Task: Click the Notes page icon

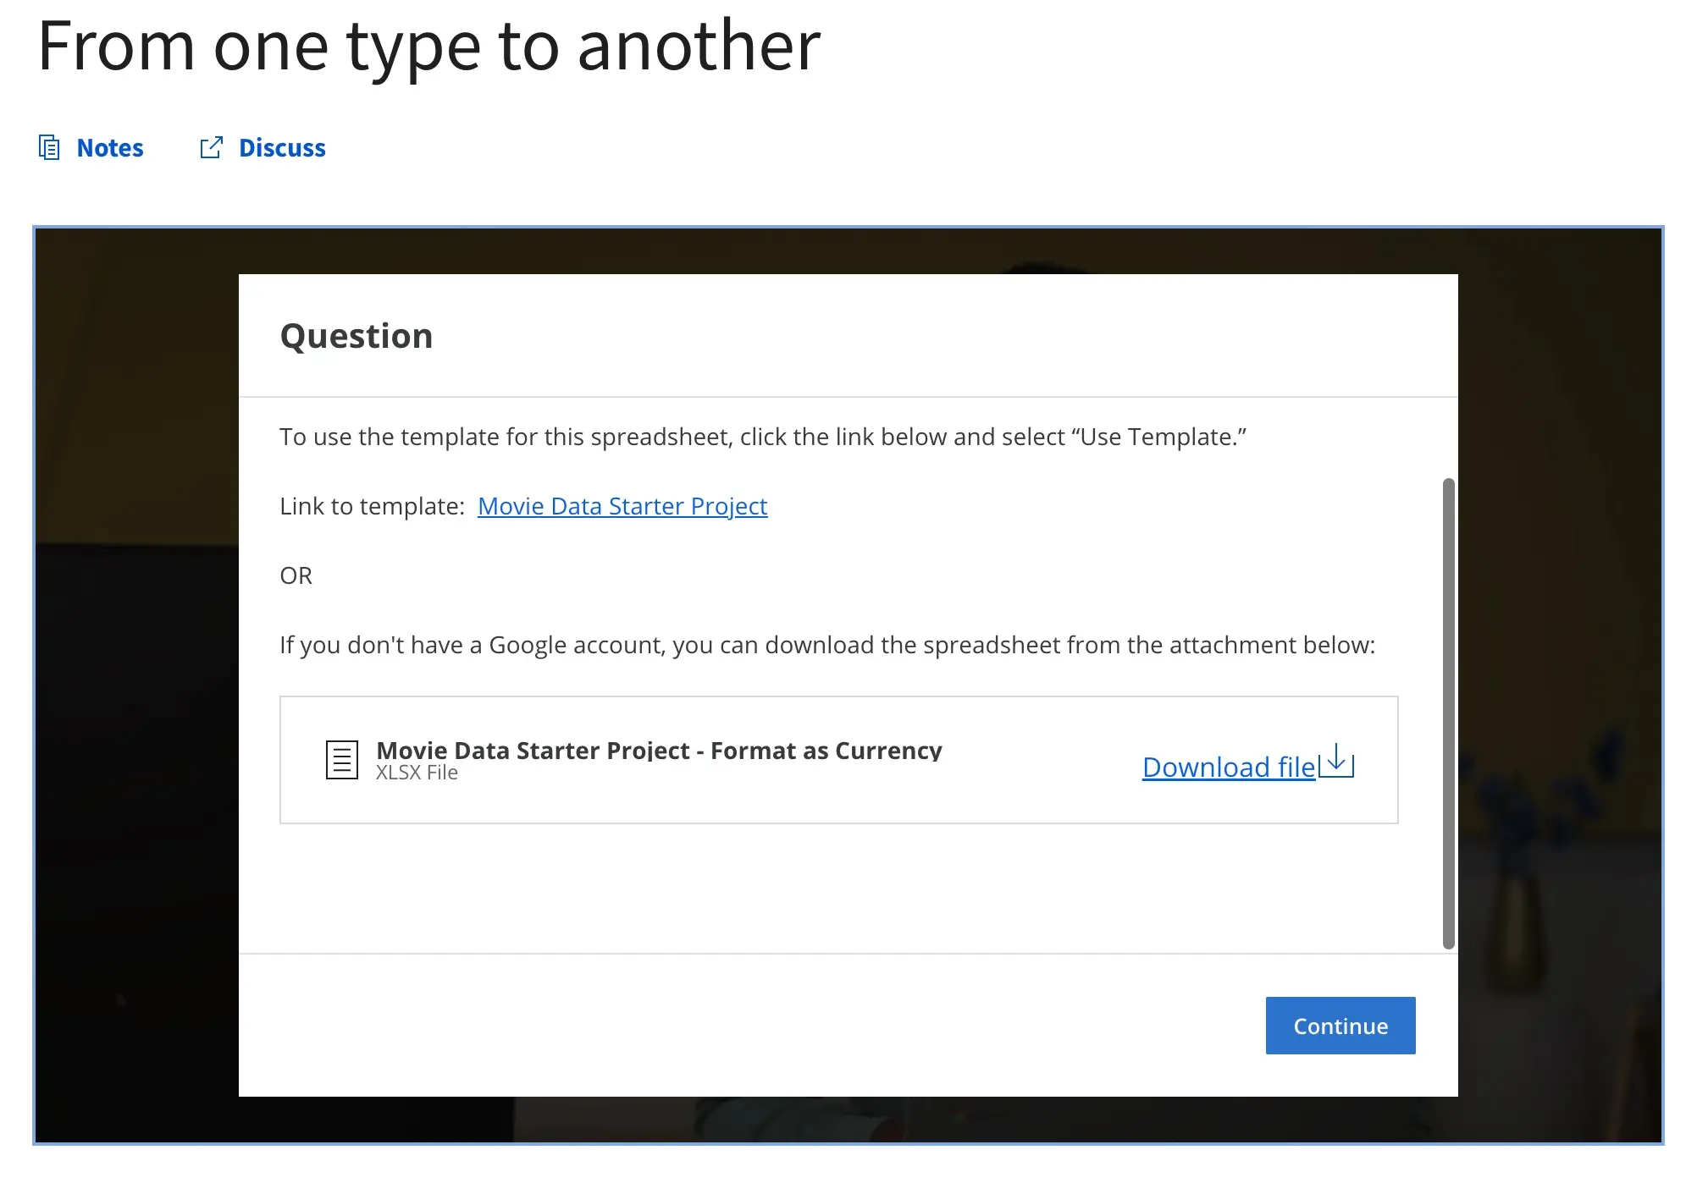Action: [49, 148]
